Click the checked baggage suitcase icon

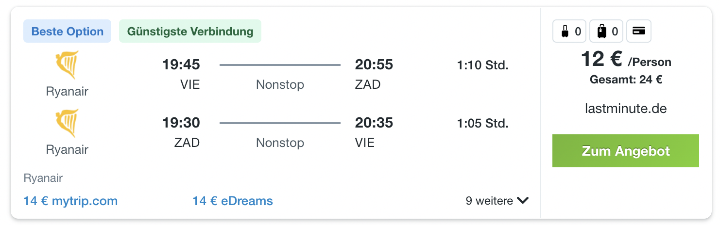(602, 32)
